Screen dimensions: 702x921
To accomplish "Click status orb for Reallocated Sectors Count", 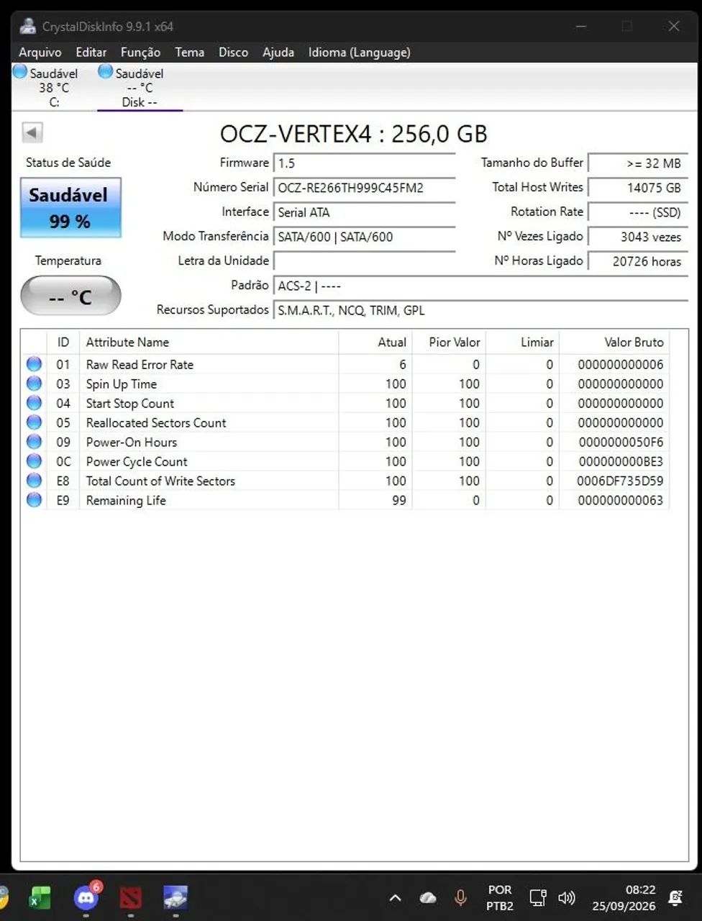I will 34,422.
